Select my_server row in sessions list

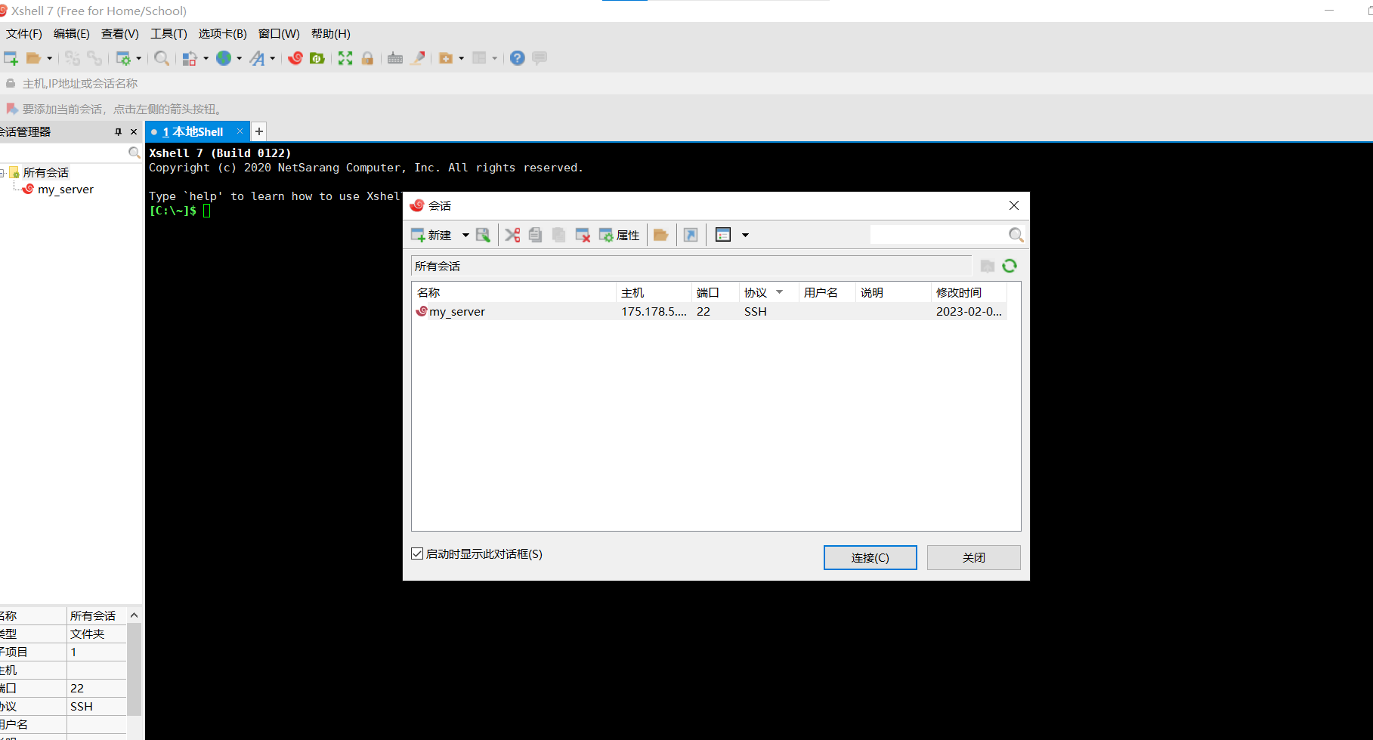coord(514,311)
